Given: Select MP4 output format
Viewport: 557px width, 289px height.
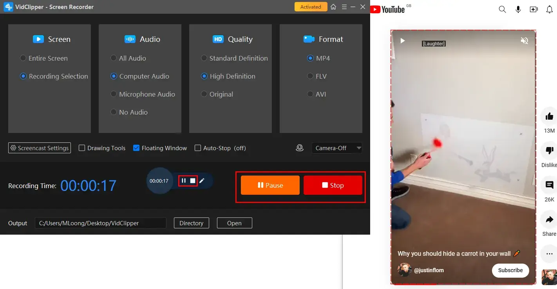Looking at the screenshot, I should [x=319, y=58].
